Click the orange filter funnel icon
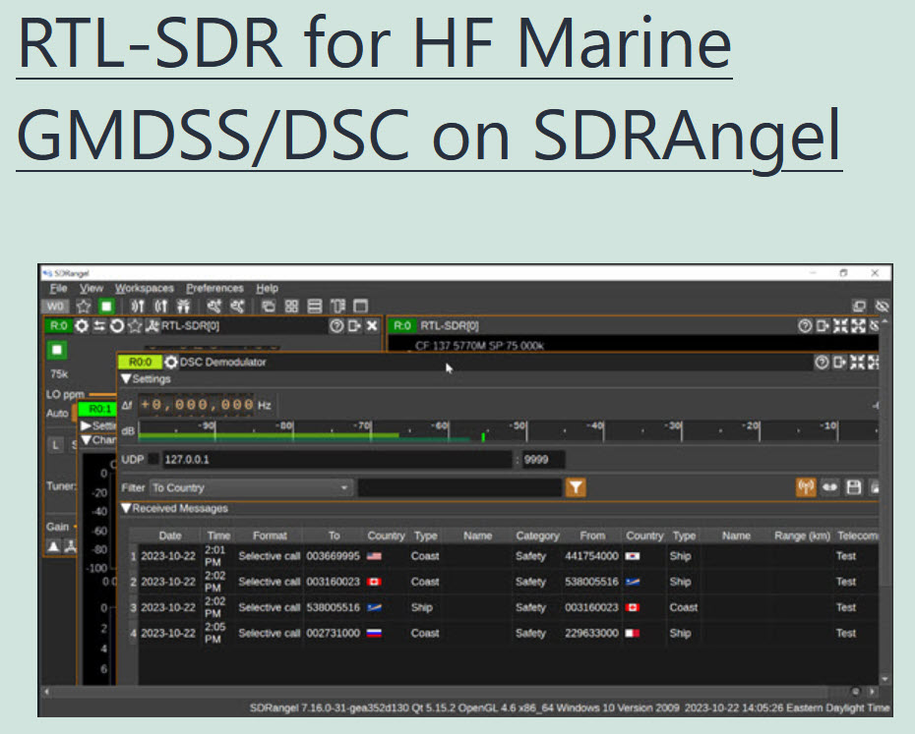The height and width of the screenshot is (734, 915). tap(577, 487)
